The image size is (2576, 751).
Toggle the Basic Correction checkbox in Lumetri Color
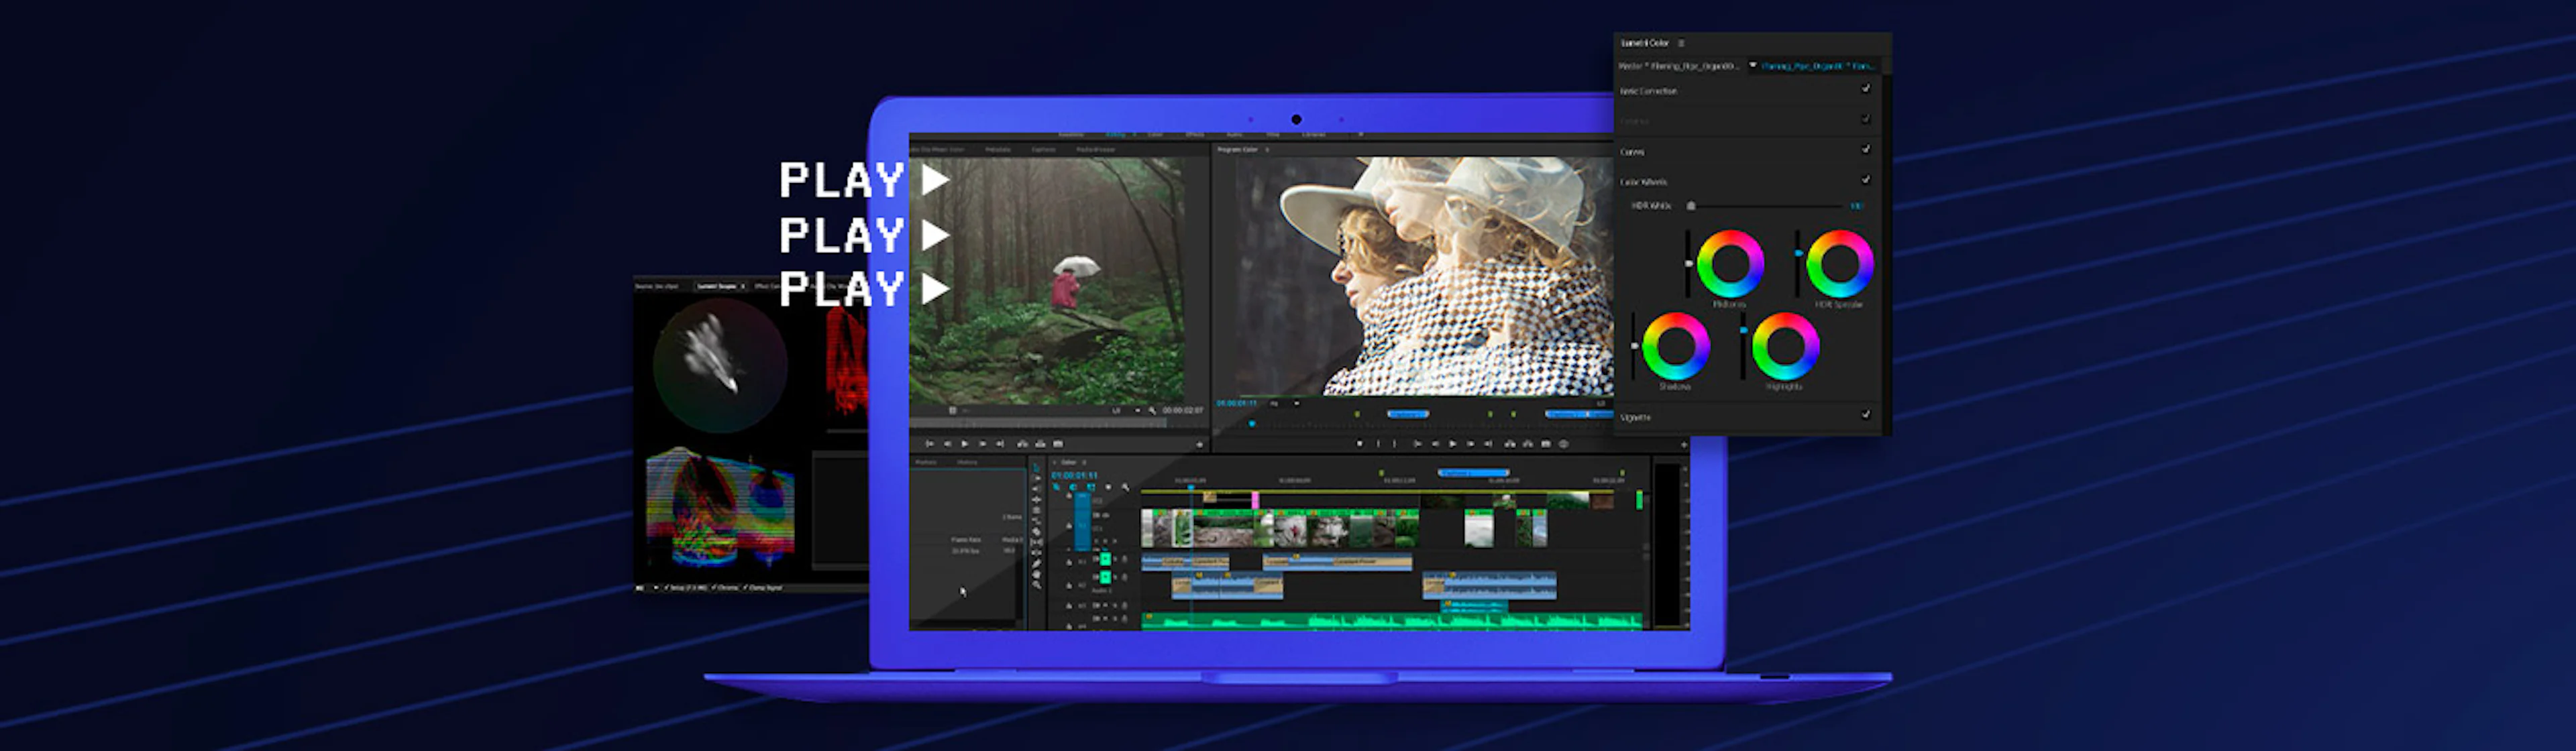[1866, 89]
